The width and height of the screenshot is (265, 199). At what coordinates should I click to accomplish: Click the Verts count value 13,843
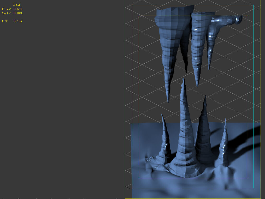pos(17,13)
